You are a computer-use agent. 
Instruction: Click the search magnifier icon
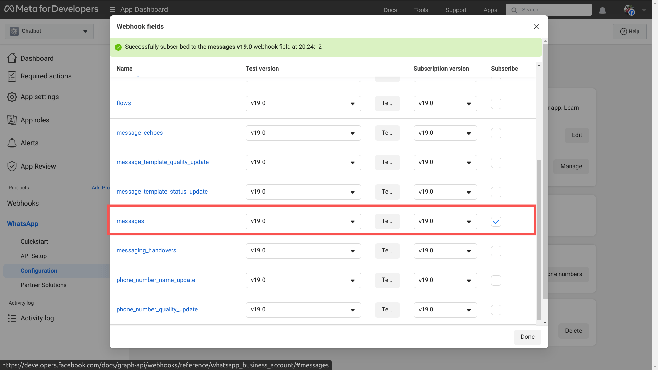(514, 10)
